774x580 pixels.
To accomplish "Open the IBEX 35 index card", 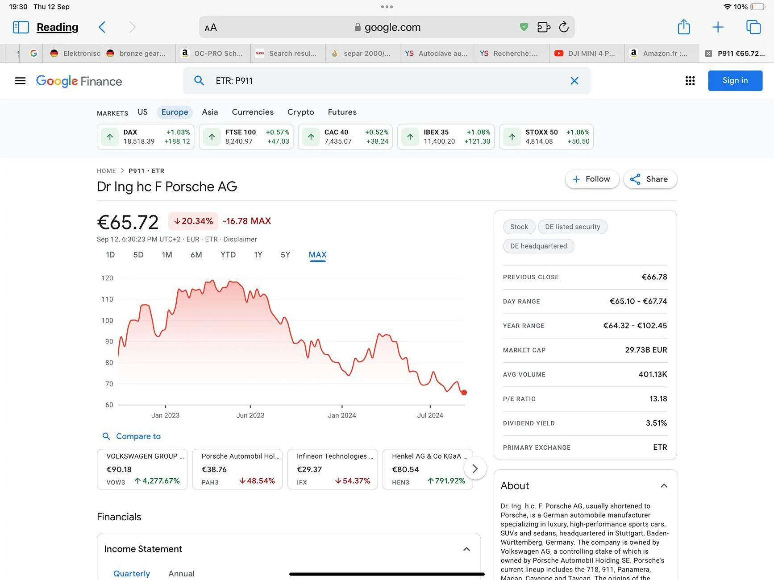I will [445, 137].
